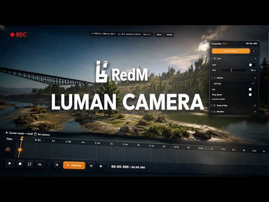Adjust the FOV slider
The image size is (269, 202).
click(233, 70)
